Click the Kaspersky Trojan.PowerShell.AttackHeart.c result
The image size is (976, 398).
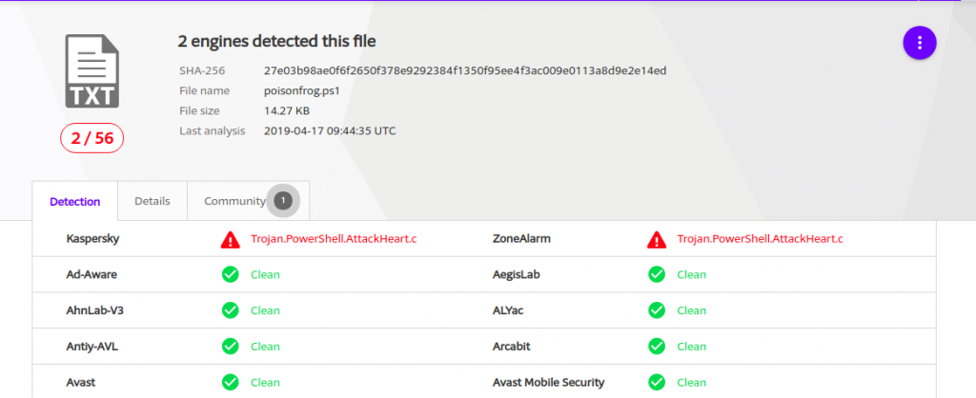[334, 239]
